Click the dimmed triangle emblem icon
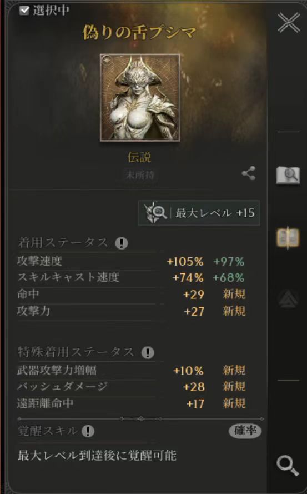The image size is (307, 494). pyautogui.click(x=288, y=299)
